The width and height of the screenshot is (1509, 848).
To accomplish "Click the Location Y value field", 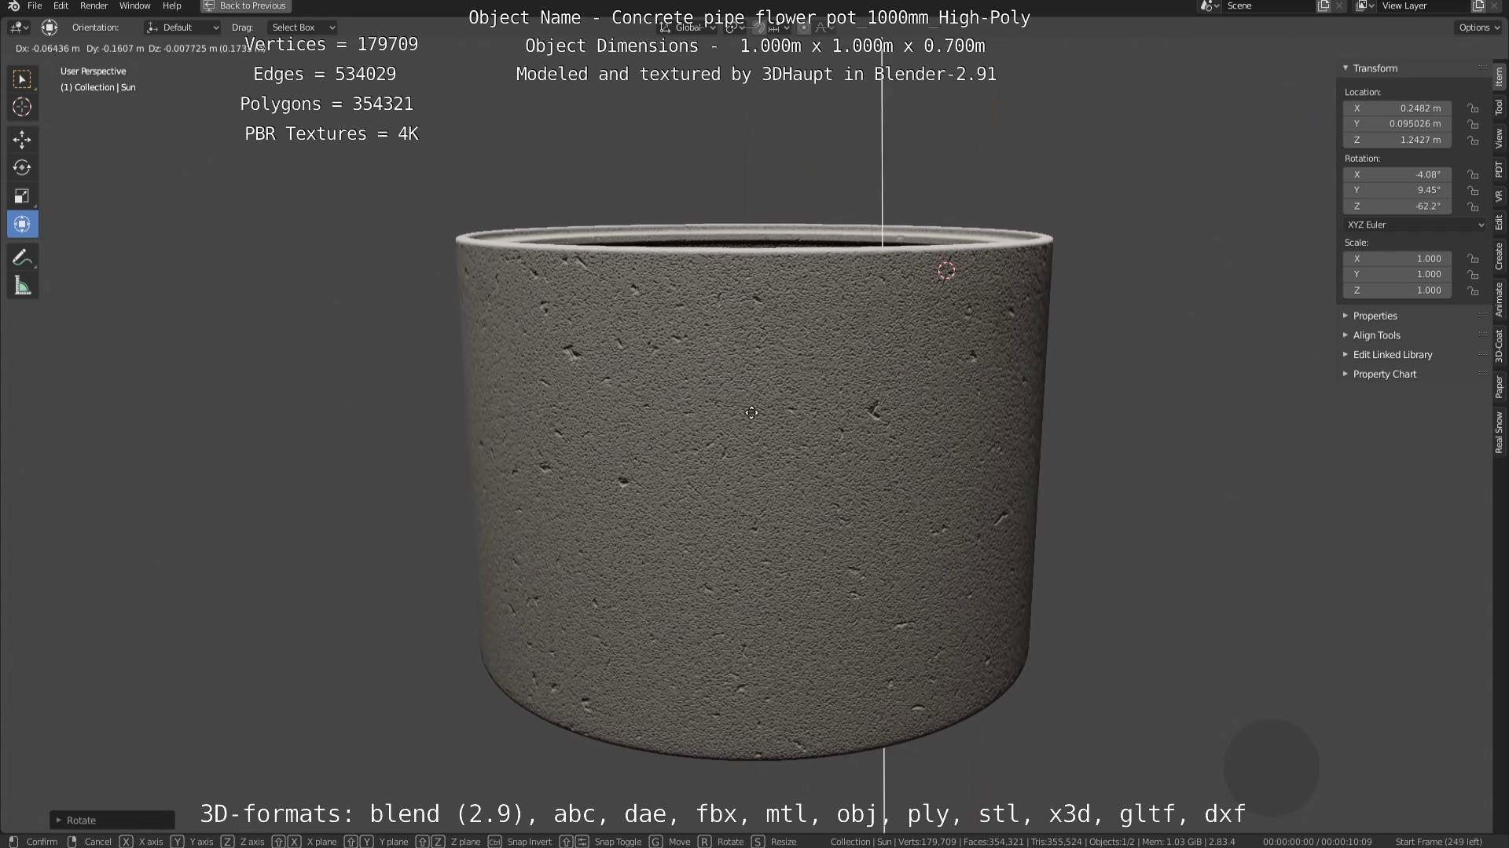I will [1397, 124].
